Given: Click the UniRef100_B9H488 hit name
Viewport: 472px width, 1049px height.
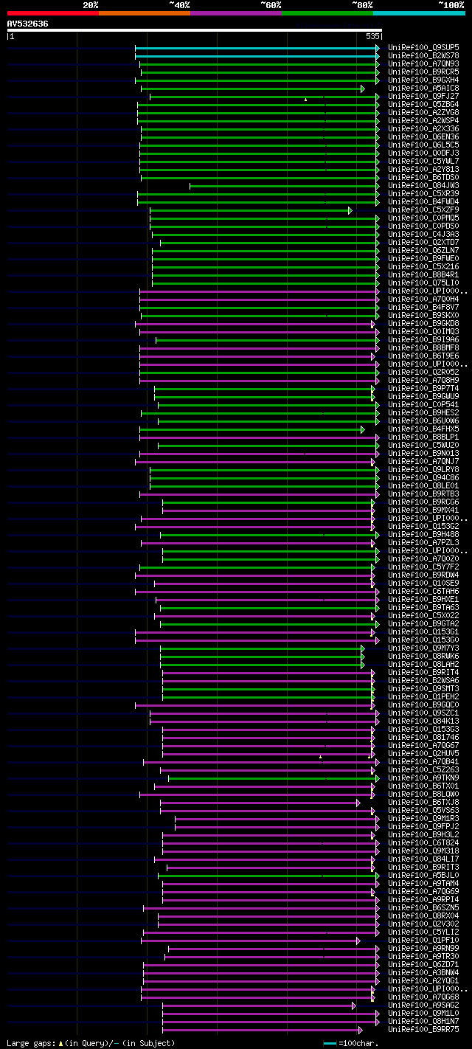Looking at the screenshot, I should coord(423,534).
